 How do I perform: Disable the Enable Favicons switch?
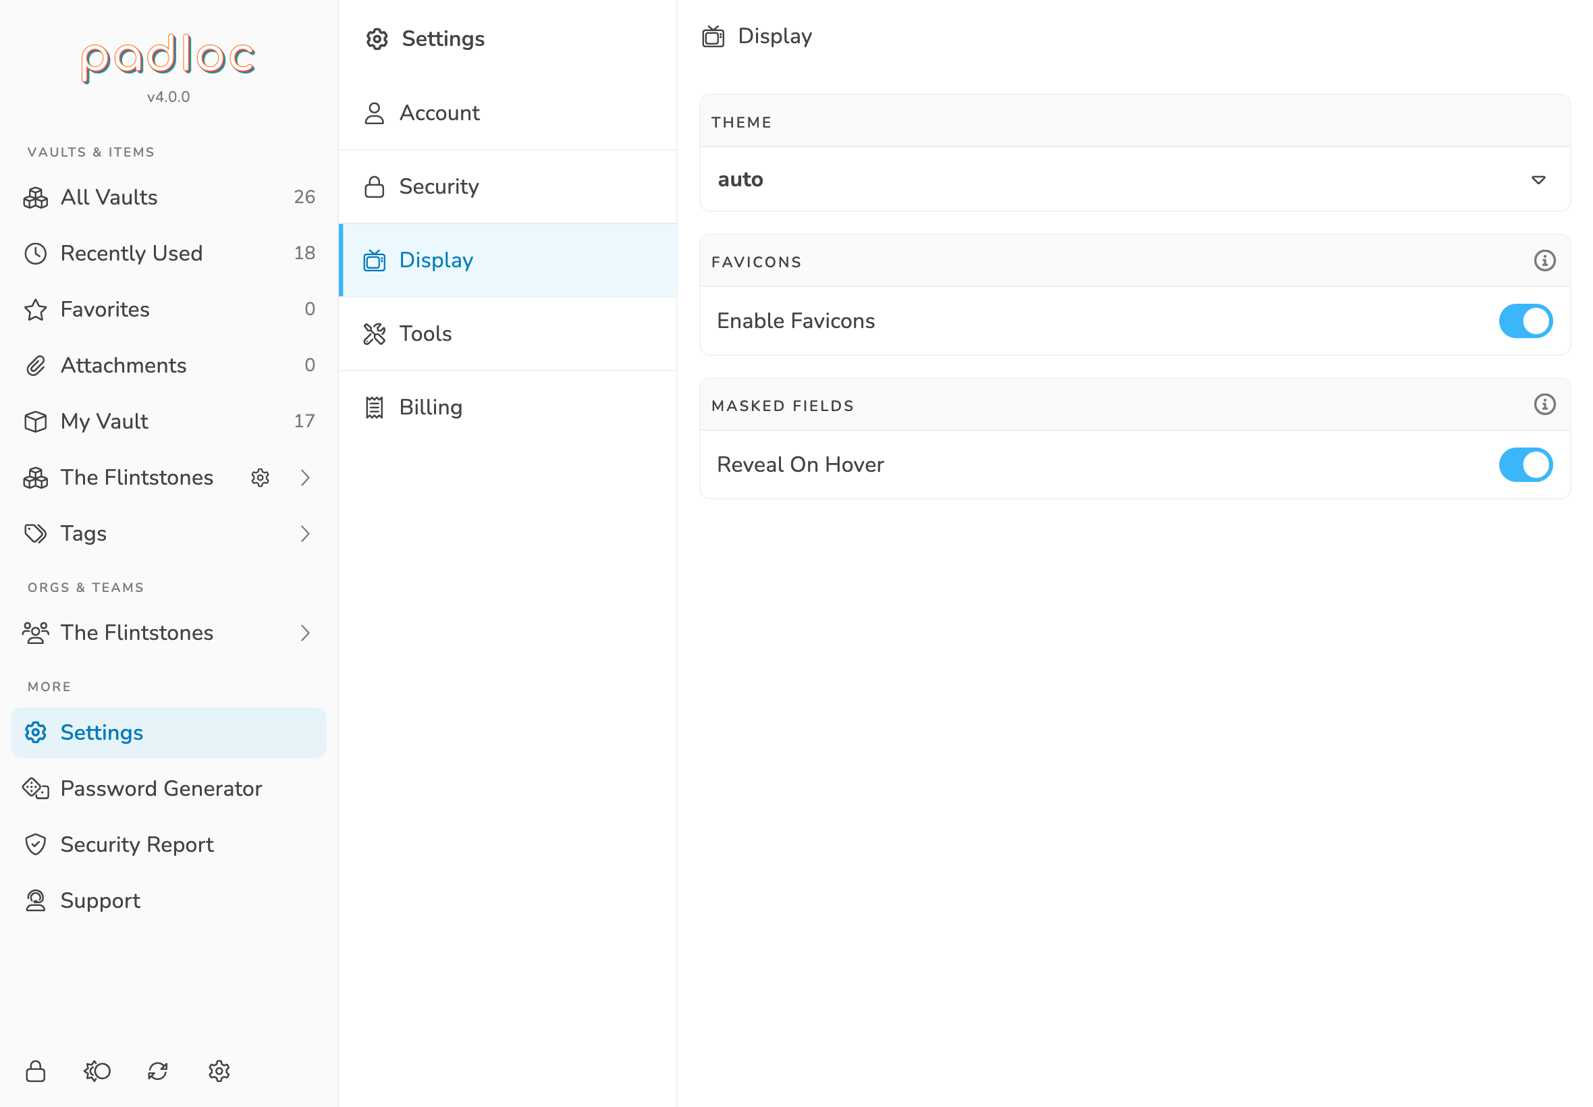(1525, 321)
